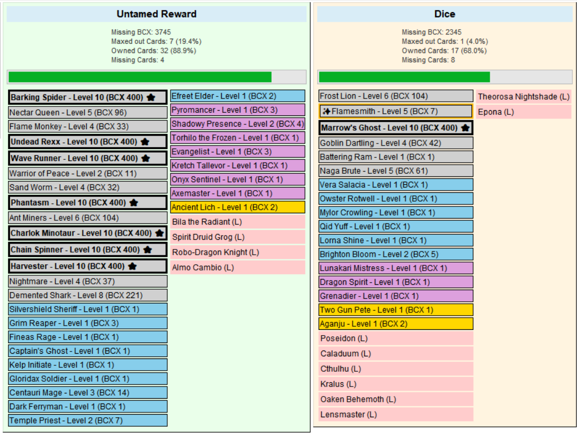Select Flame Monkey - Level 4 entry
Image resolution: width=577 pixels, height=440 pixels.
coord(88,127)
